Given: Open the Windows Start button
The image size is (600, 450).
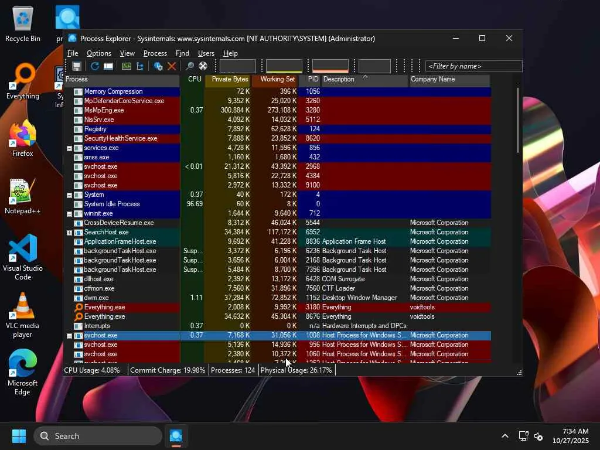Looking at the screenshot, I should tap(19, 436).
